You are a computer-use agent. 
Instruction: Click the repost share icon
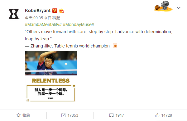(x=63, y=115)
